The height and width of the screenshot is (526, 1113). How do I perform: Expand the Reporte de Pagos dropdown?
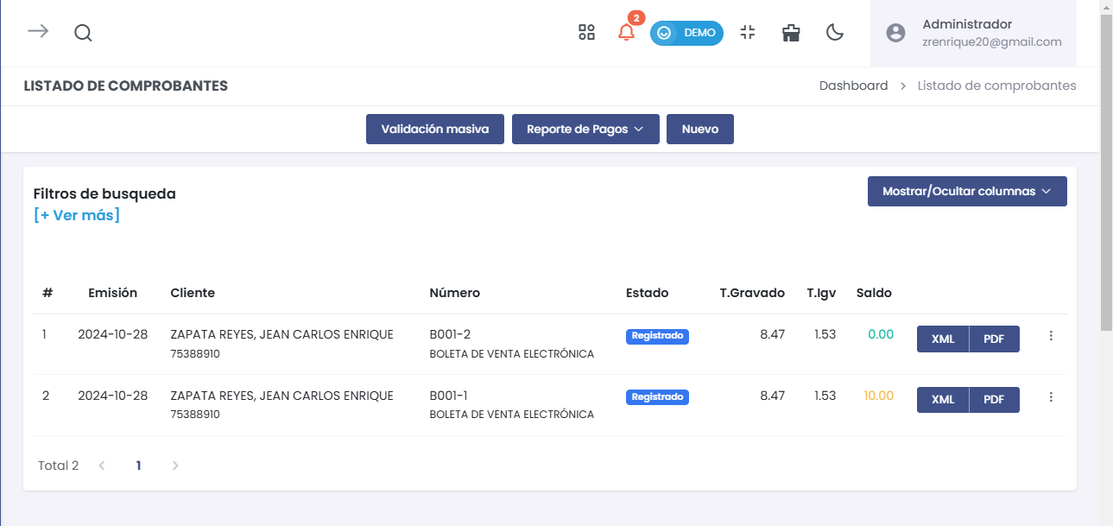click(x=585, y=129)
